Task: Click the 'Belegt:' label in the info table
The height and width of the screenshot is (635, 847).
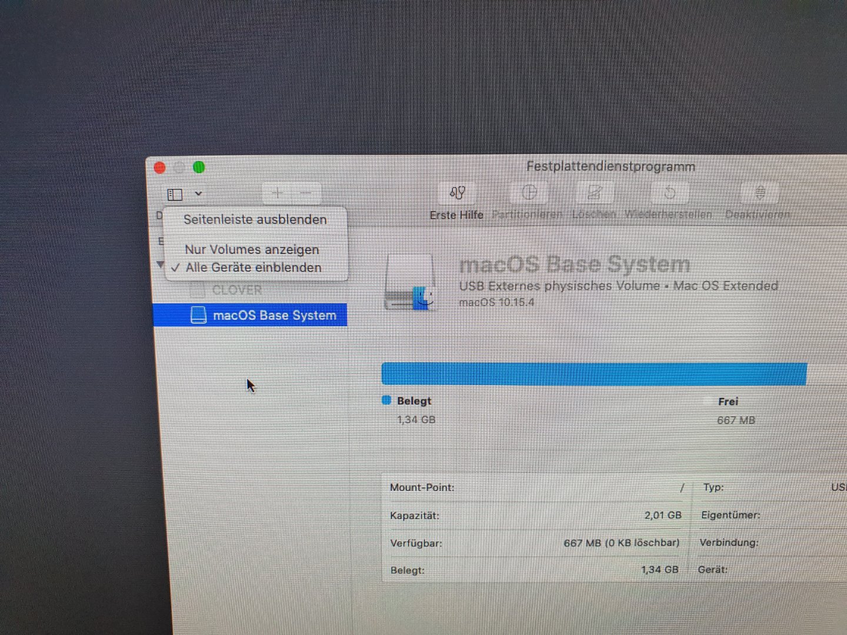Action: click(407, 570)
